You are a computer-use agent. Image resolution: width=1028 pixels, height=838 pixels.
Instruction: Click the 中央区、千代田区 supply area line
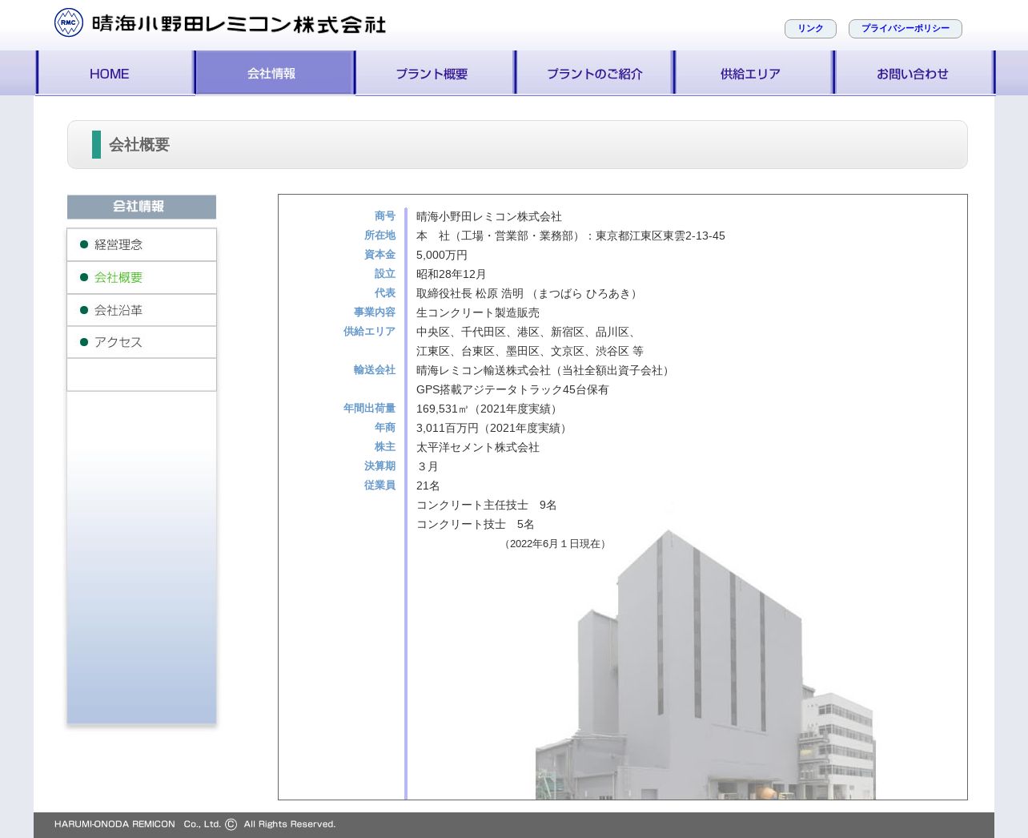point(528,332)
